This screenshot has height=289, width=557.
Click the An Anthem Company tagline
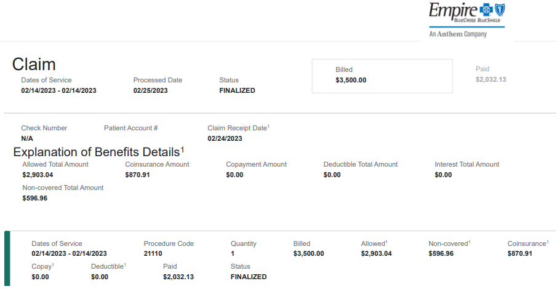click(458, 34)
